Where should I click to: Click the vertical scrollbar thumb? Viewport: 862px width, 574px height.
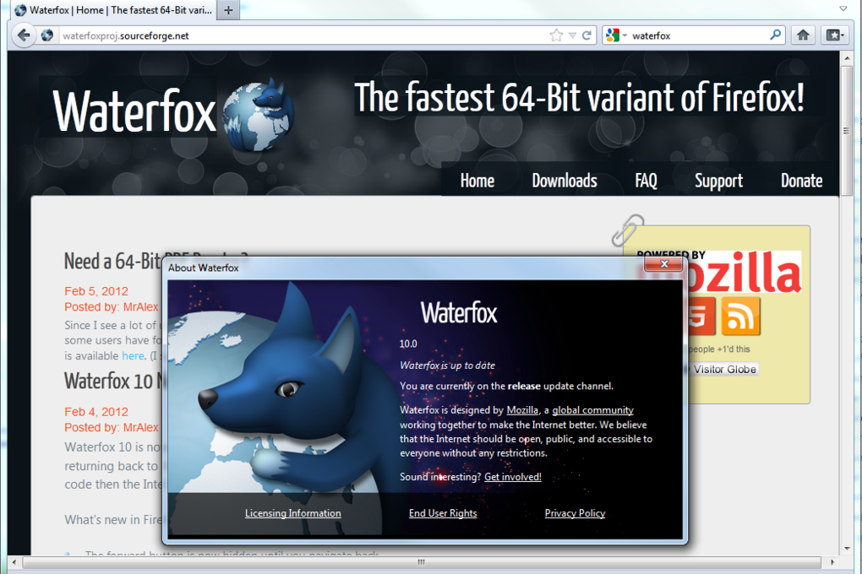846,131
